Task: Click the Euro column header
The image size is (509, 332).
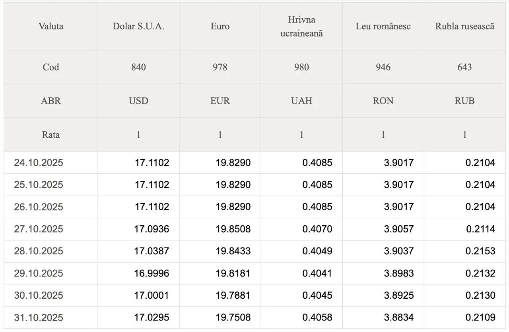Action: (x=220, y=27)
